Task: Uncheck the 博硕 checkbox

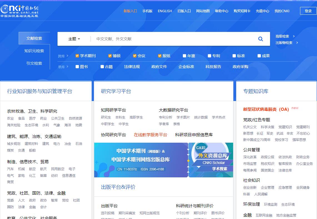Action: tap(110, 56)
